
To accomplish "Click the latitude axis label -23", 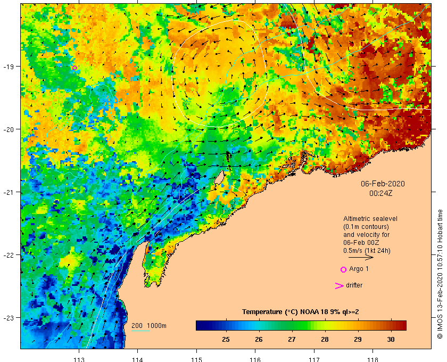I will pos(9,318).
